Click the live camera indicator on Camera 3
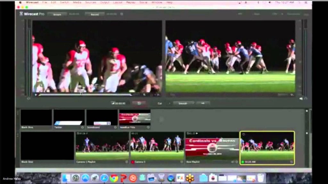The height and width of the screenshot is (184, 328). tap(133, 161)
